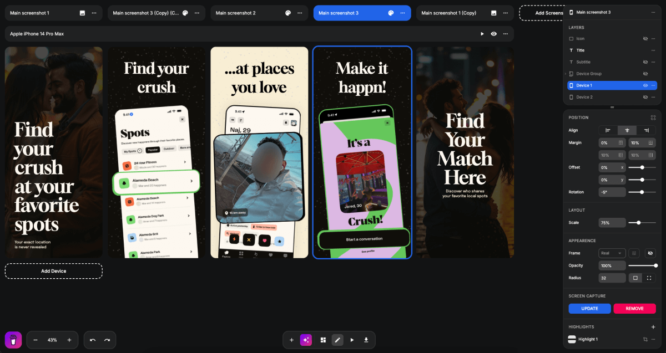Open the templates grid icon
Viewport: 666px width, 353px height.
(x=323, y=340)
